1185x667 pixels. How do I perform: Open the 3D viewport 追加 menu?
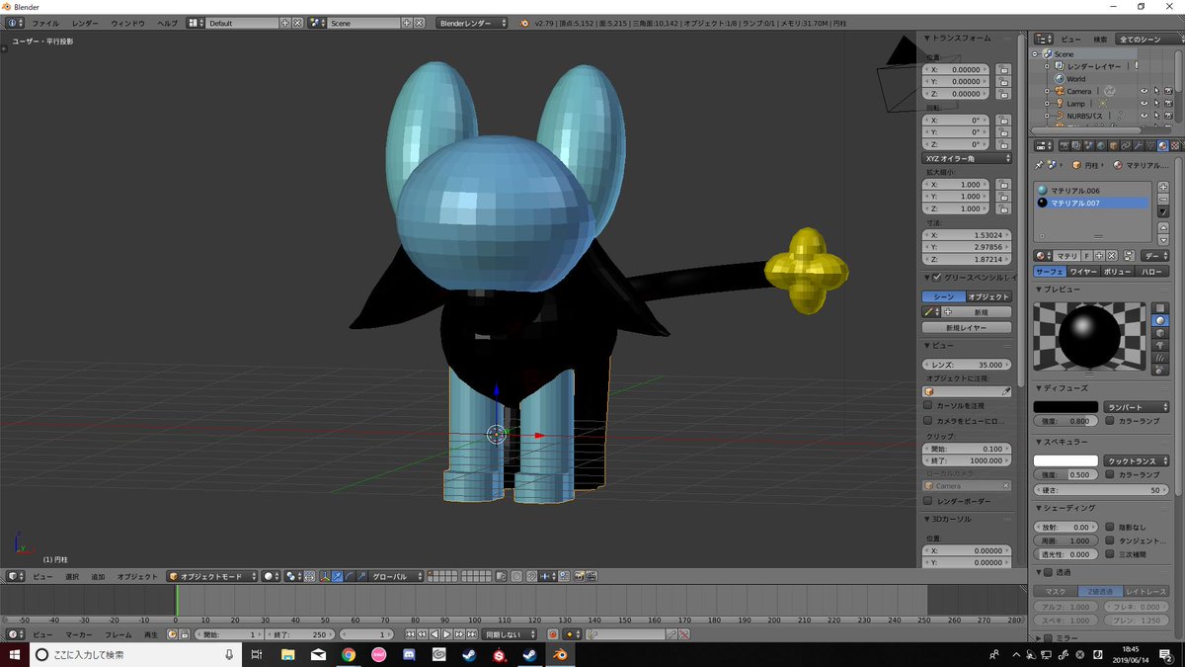tap(98, 576)
